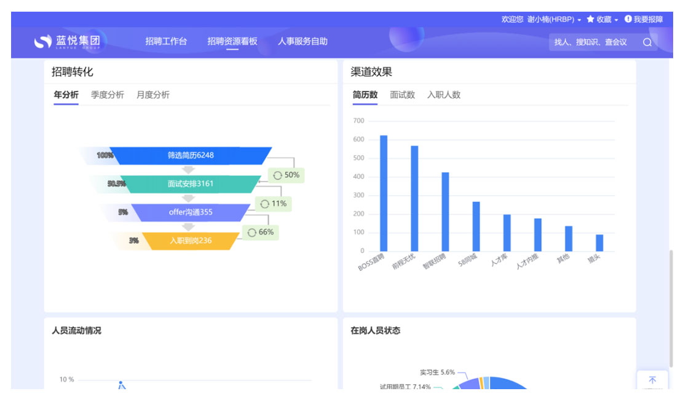Click the 筛选简历6248 funnel stage

tap(191, 155)
